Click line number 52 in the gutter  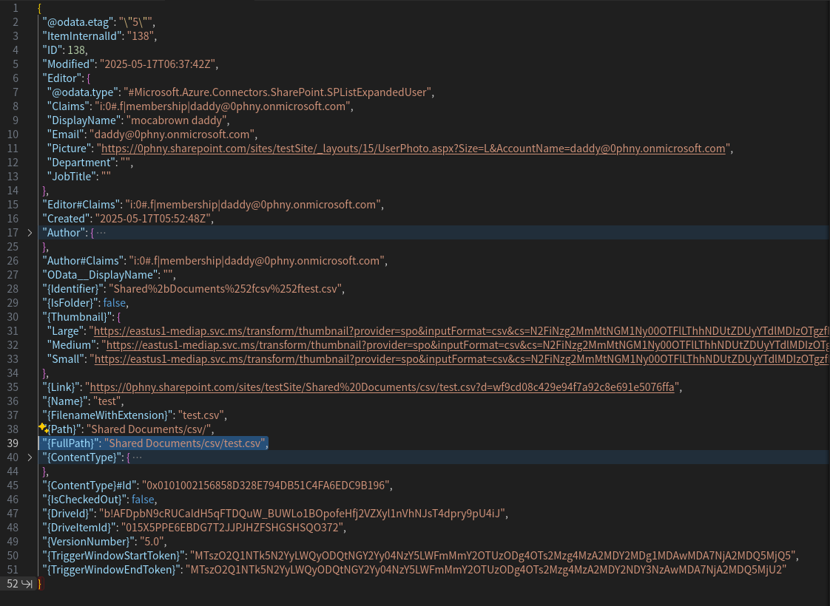(13, 584)
